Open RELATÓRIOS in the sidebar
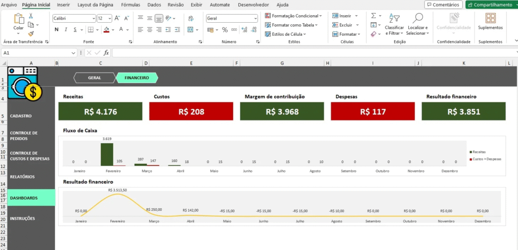The width and height of the screenshot is (518, 250). 22,177
